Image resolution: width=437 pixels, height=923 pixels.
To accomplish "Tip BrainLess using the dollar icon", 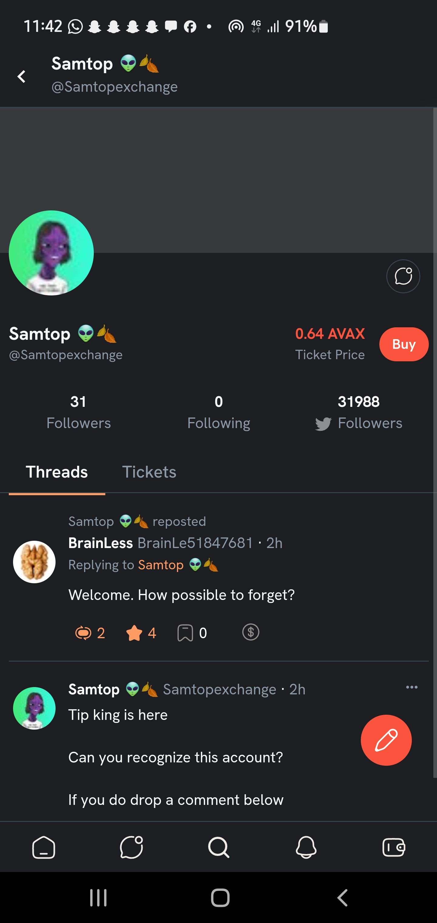I will pos(250,632).
